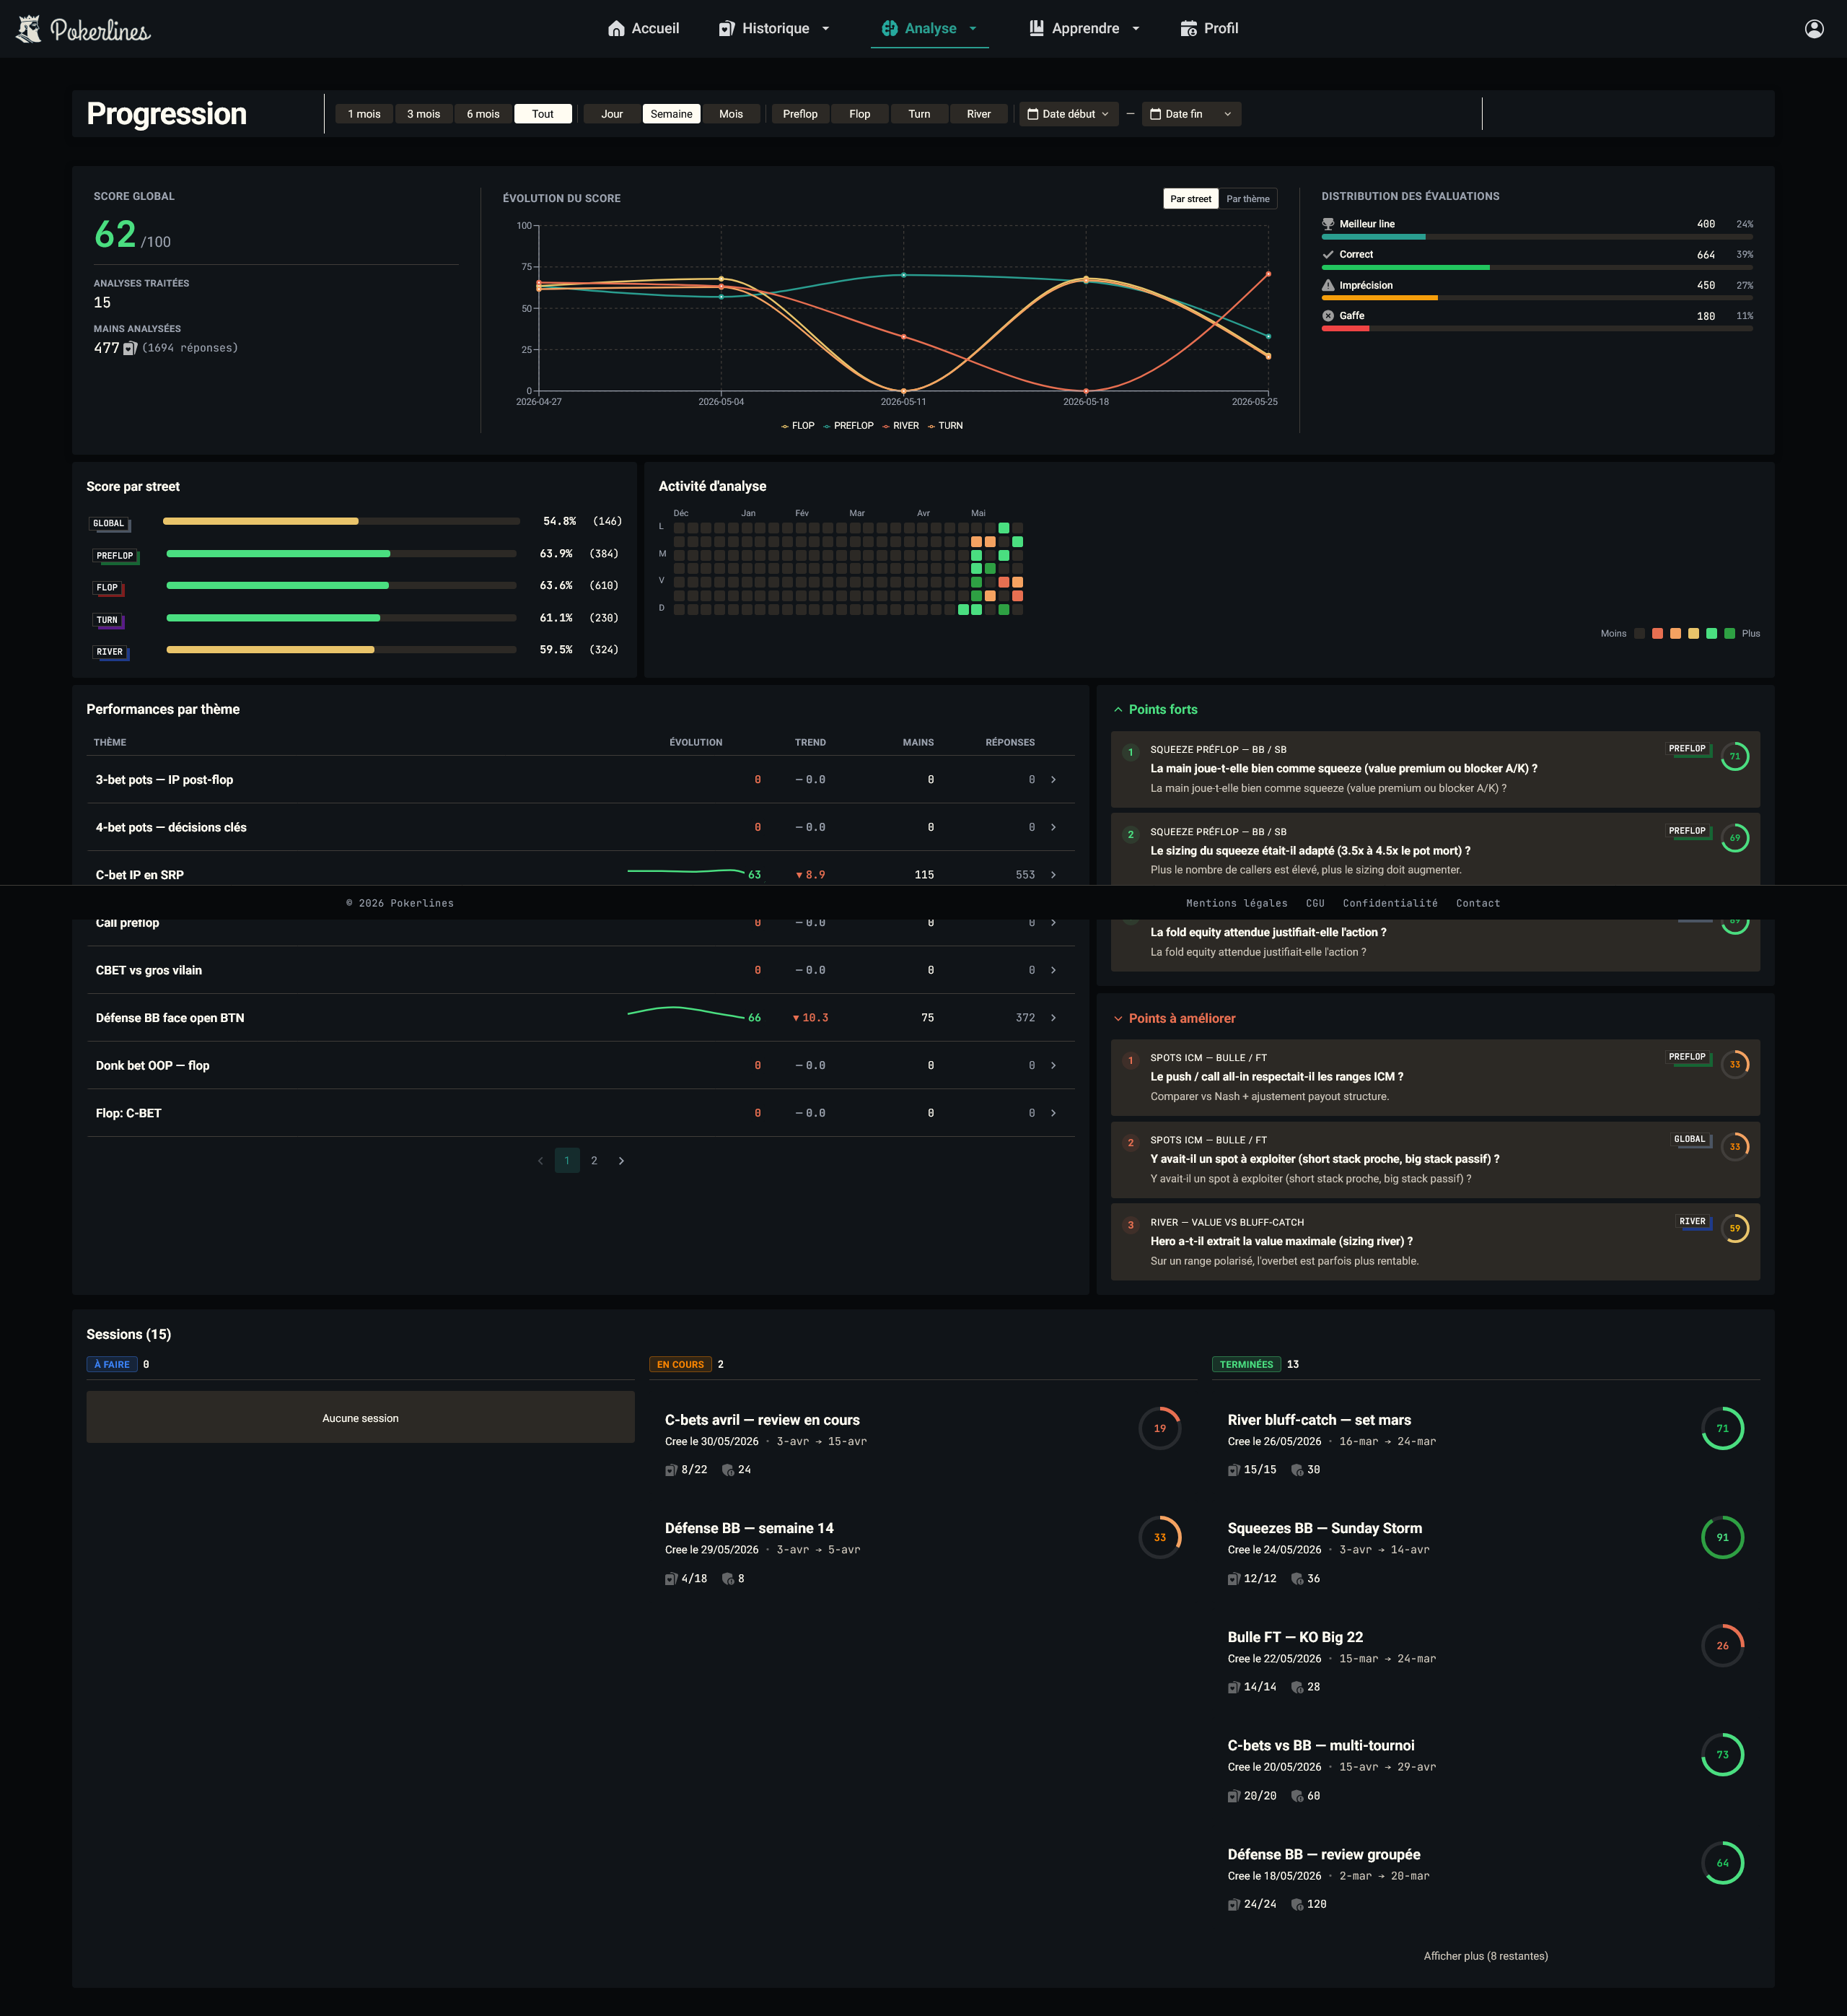Click the cards icon beside 477 mains
Viewport: 1847px width, 2016px height.
[x=130, y=348]
